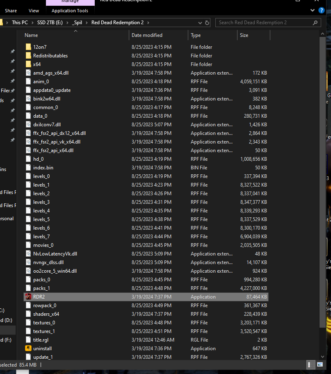Click the file list scrollbar up arrow
Image resolution: width=331 pixels, height=374 pixels.
(x=323, y=34)
